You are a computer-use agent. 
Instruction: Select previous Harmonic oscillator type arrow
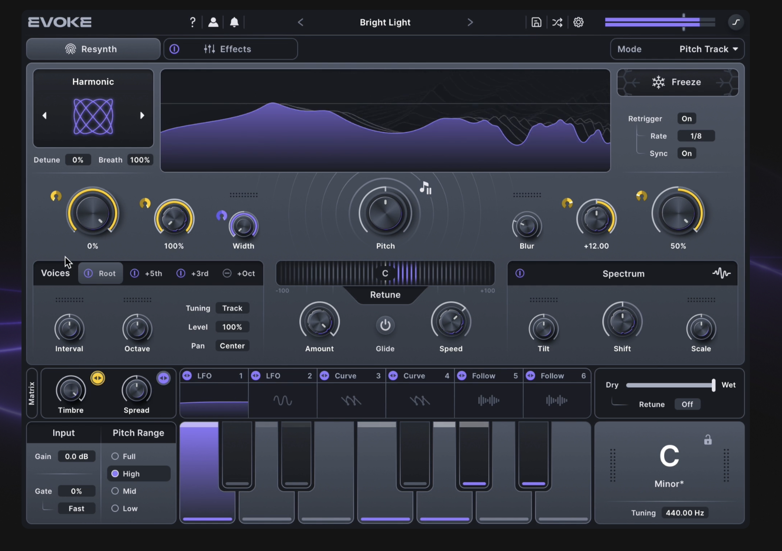click(45, 116)
